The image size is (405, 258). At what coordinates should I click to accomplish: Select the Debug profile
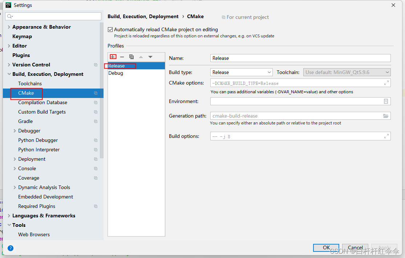(136, 73)
